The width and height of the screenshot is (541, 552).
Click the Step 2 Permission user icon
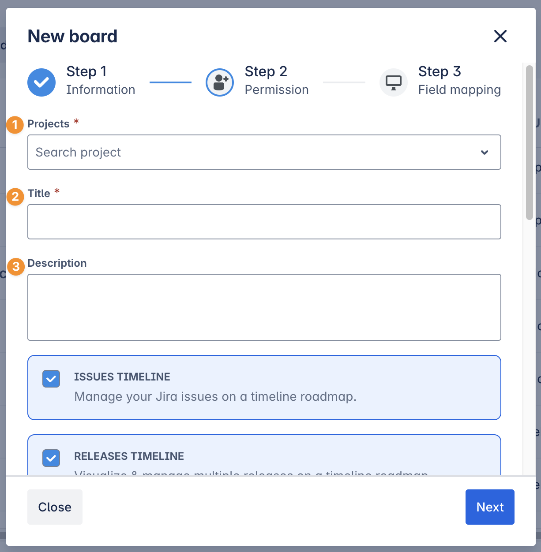tap(220, 82)
